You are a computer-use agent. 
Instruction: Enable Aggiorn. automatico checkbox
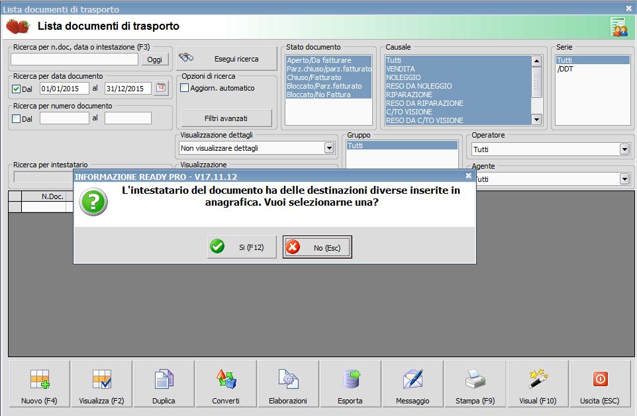pos(185,88)
